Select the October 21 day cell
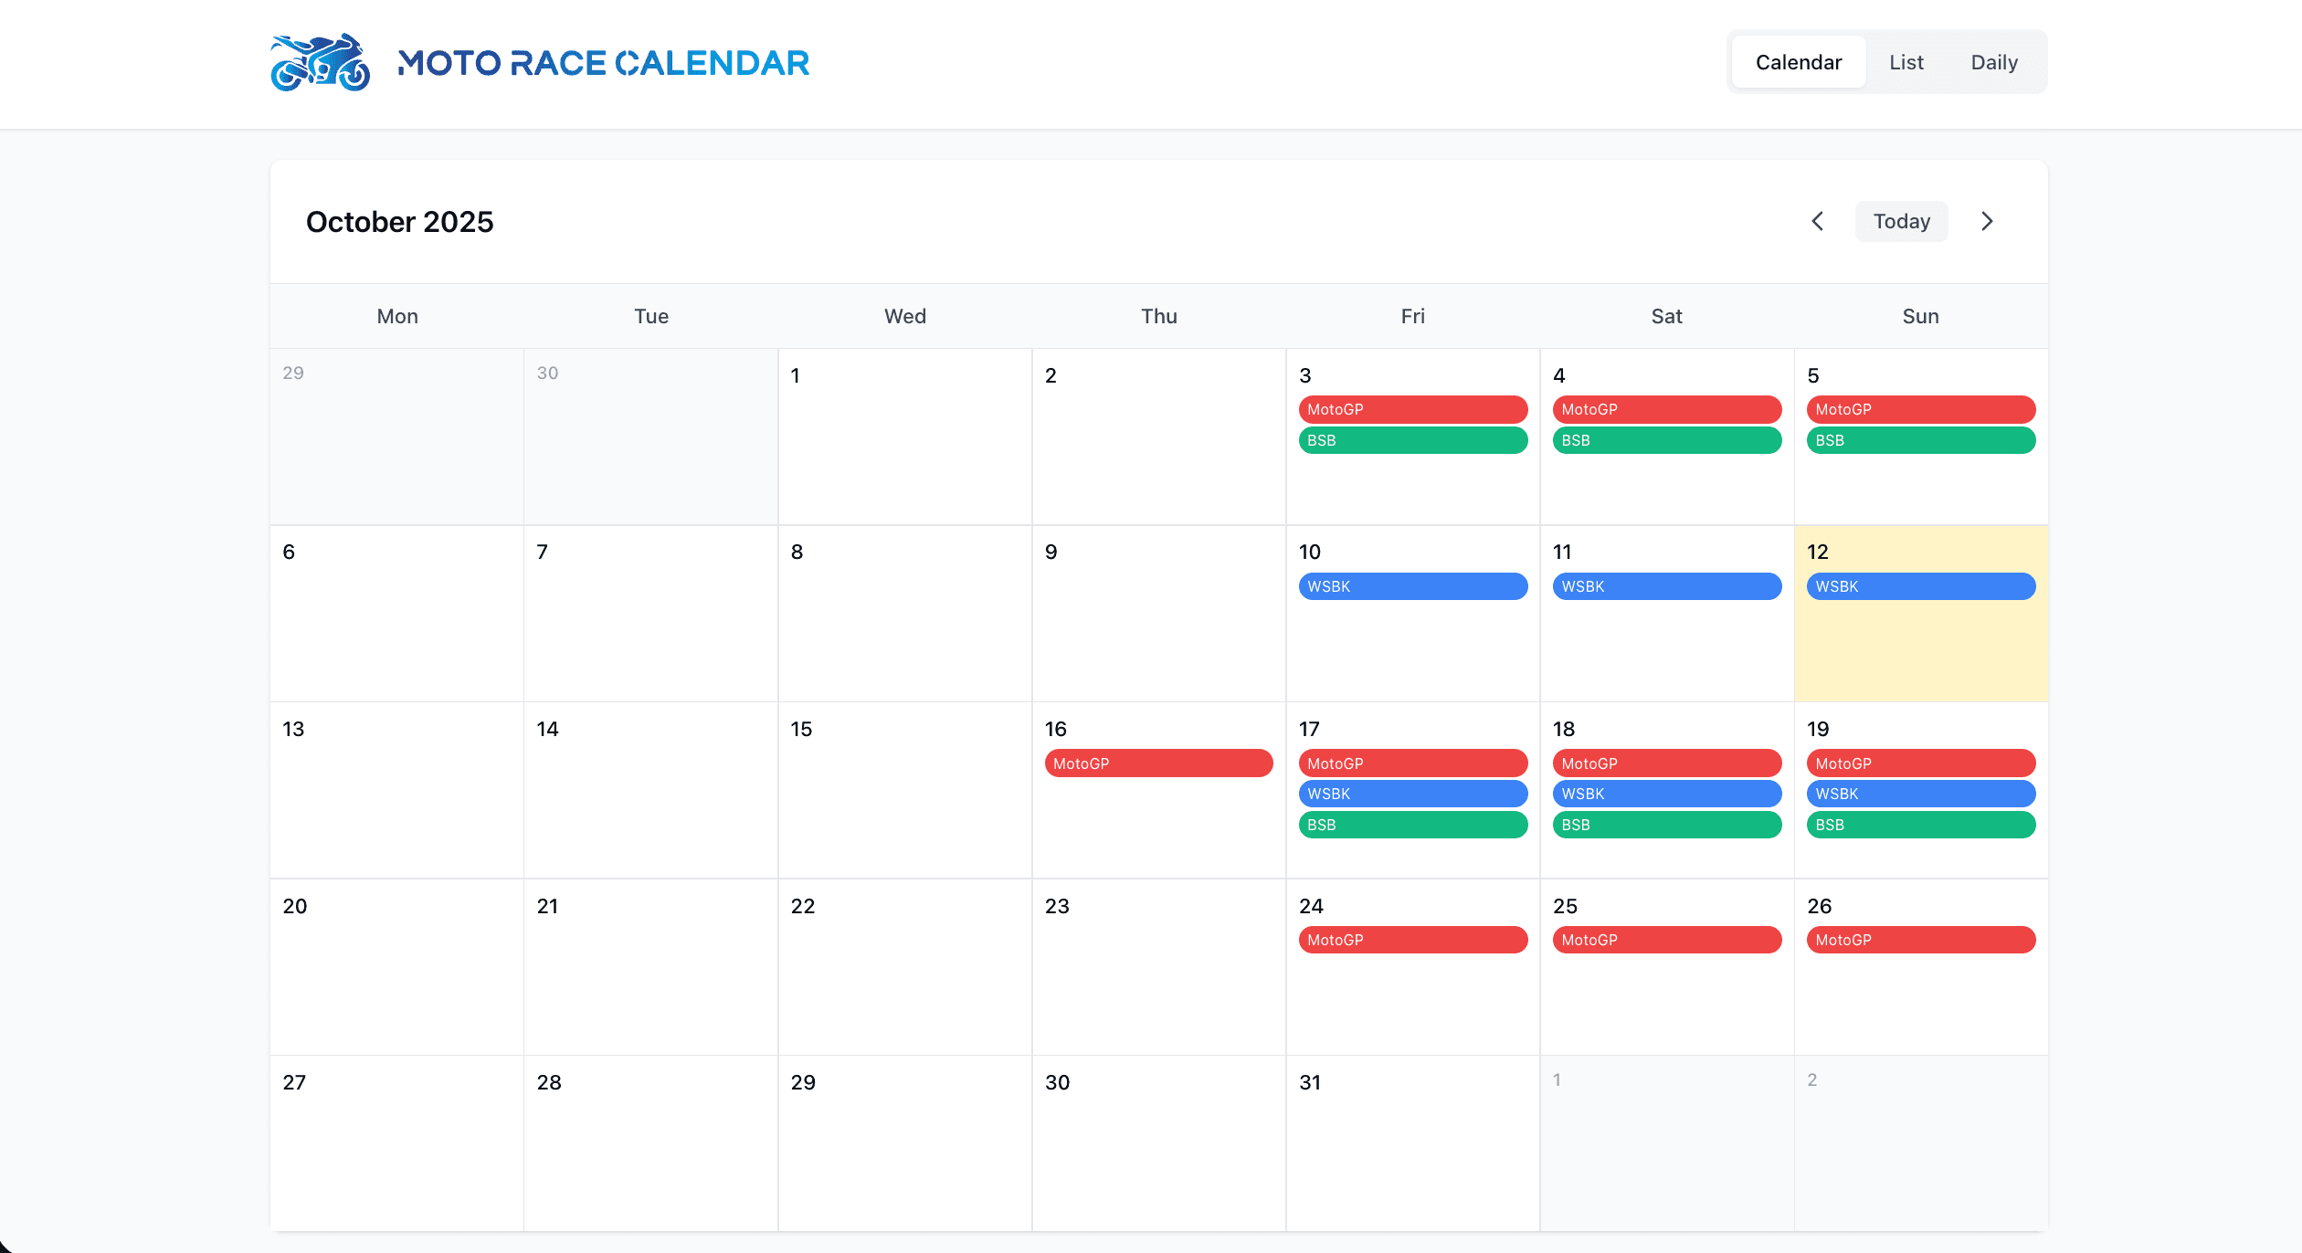 [650, 977]
